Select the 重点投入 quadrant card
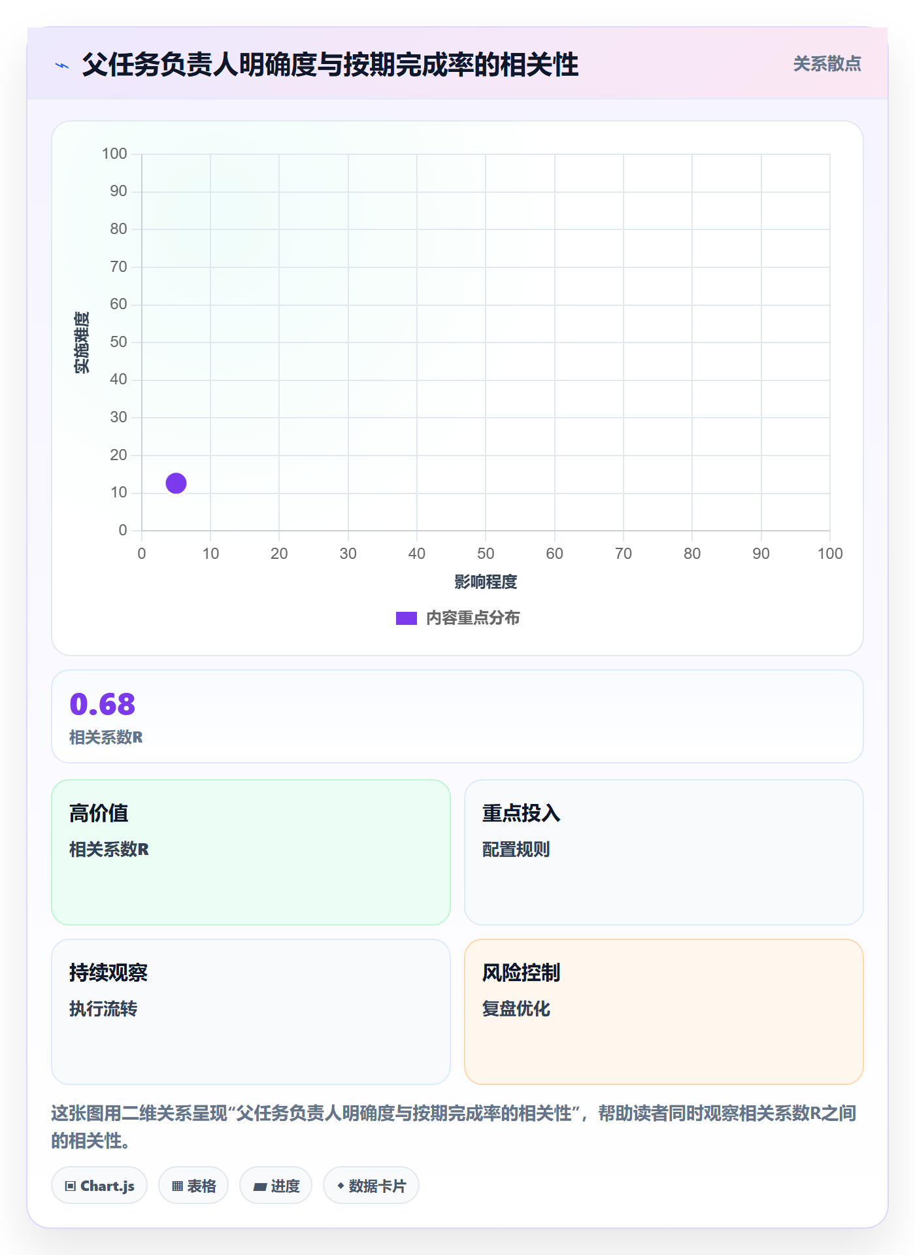The image size is (915, 1255). [x=664, y=852]
